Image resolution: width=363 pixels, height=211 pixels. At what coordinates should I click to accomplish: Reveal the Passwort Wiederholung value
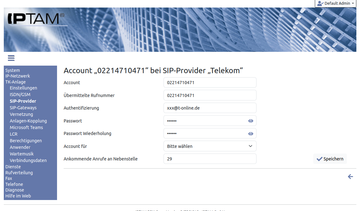251,134
